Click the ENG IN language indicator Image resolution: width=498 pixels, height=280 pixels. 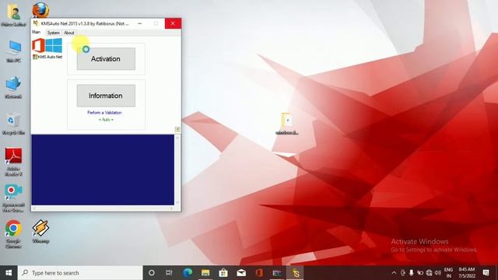pos(448,273)
